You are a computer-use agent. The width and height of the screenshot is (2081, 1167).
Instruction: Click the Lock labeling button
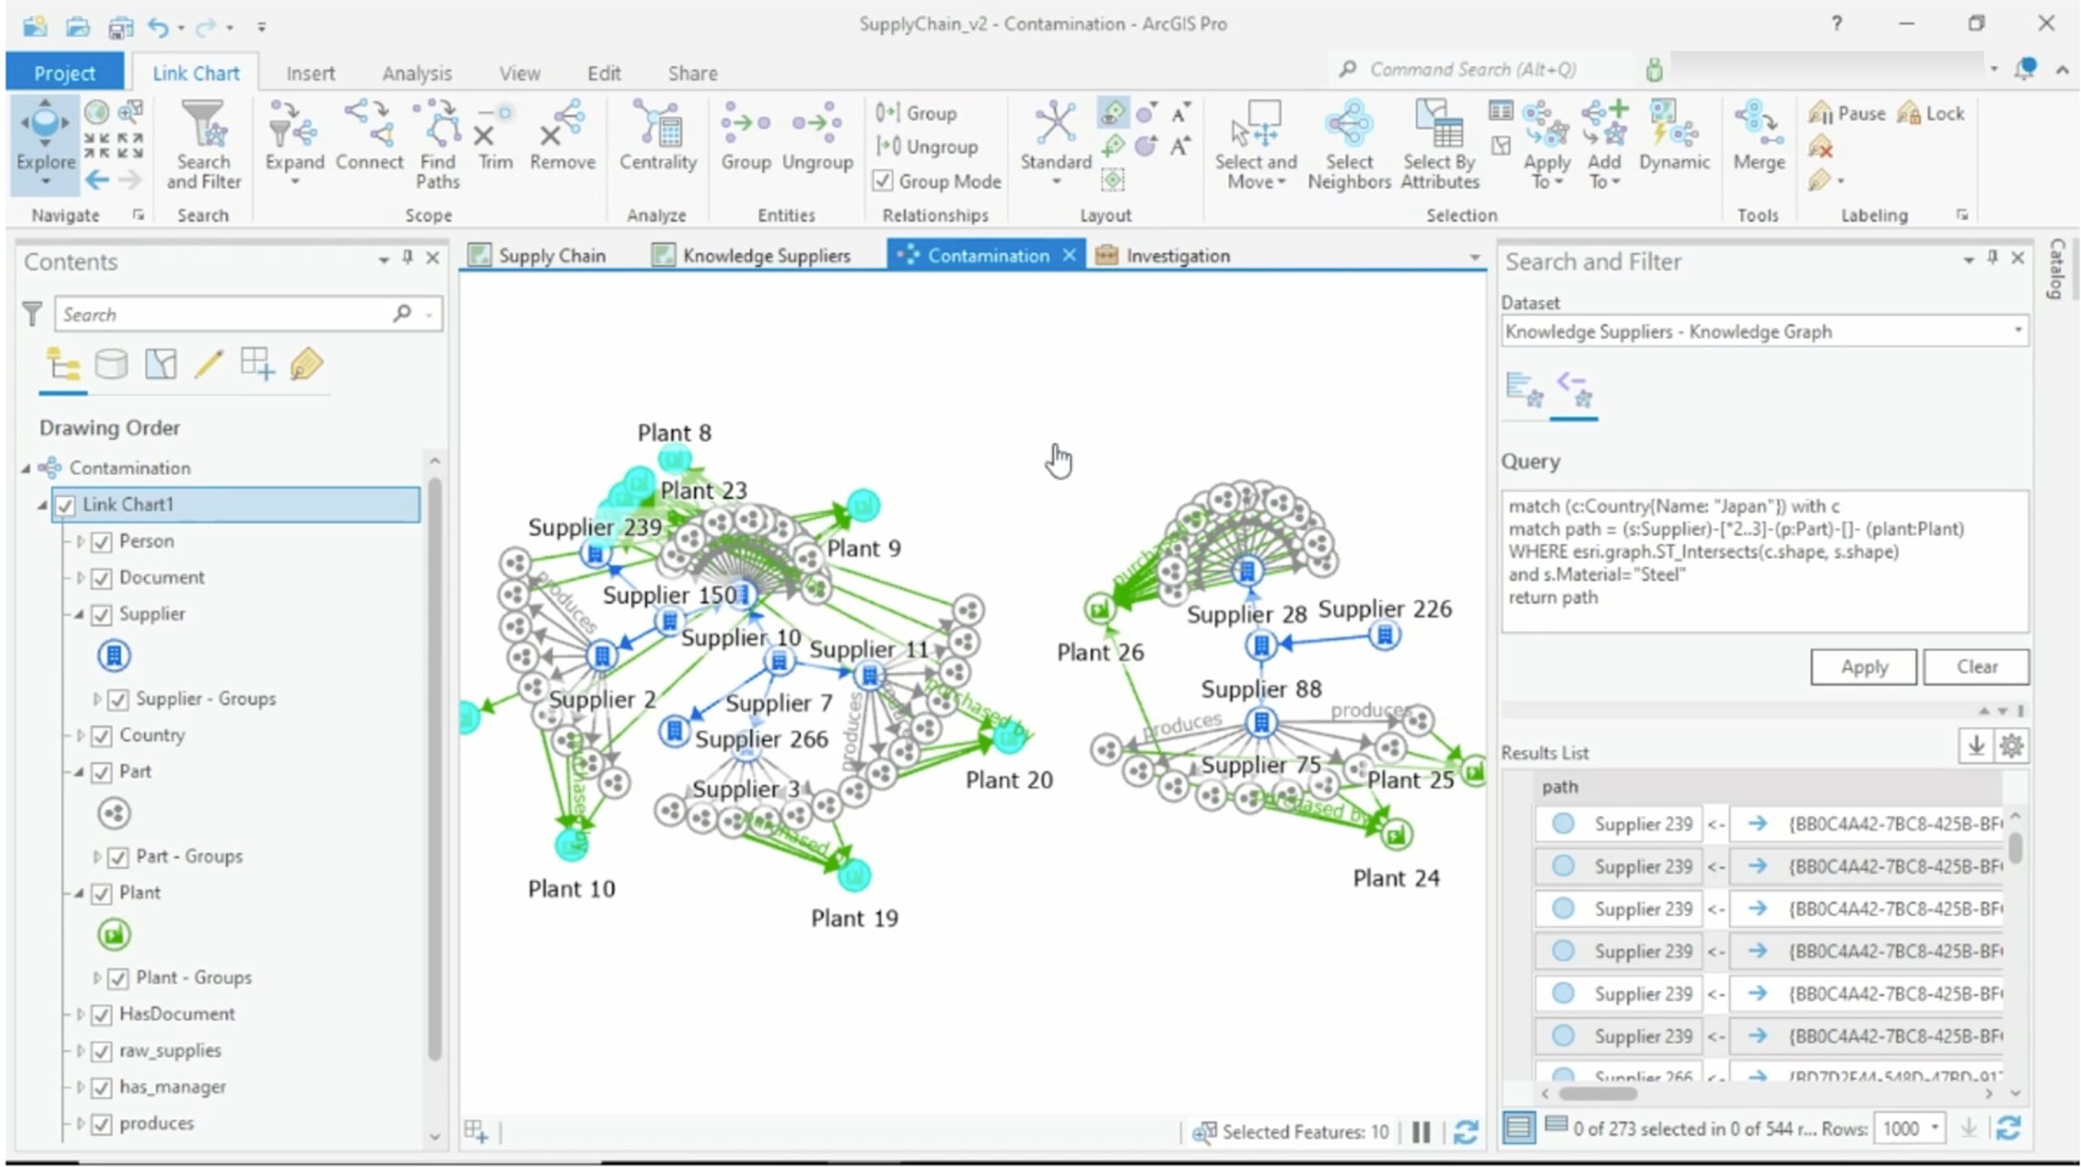tap(1931, 113)
